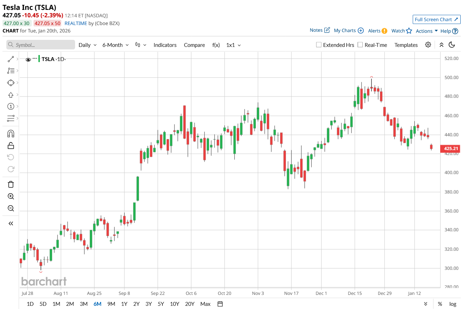Open the Indicators menu
The height and width of the screenshot is (309, 461).
[165, 45]
